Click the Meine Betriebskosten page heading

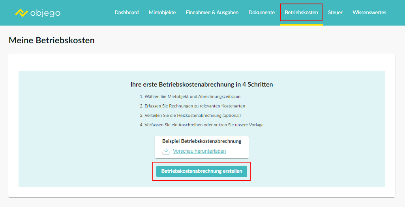52,40
